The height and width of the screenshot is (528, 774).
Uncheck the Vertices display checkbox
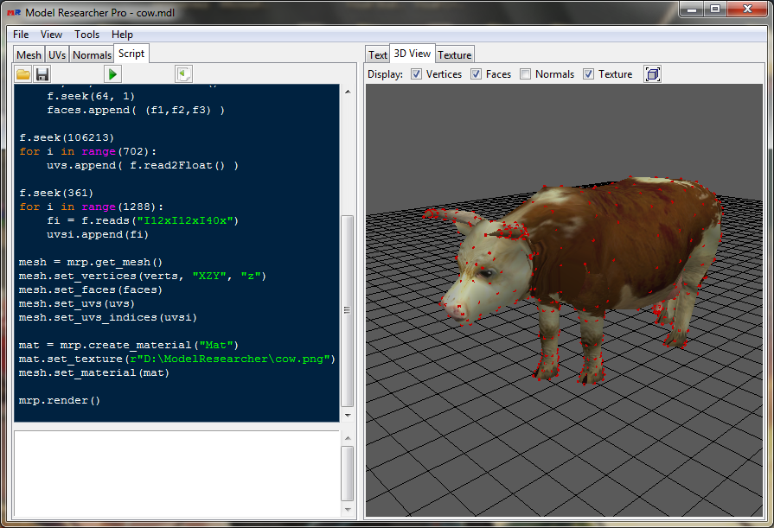(x=417, y=74)
